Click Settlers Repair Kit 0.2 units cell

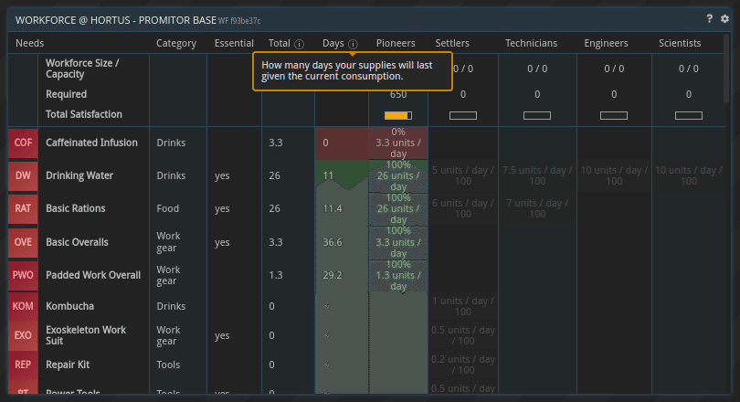463,365
